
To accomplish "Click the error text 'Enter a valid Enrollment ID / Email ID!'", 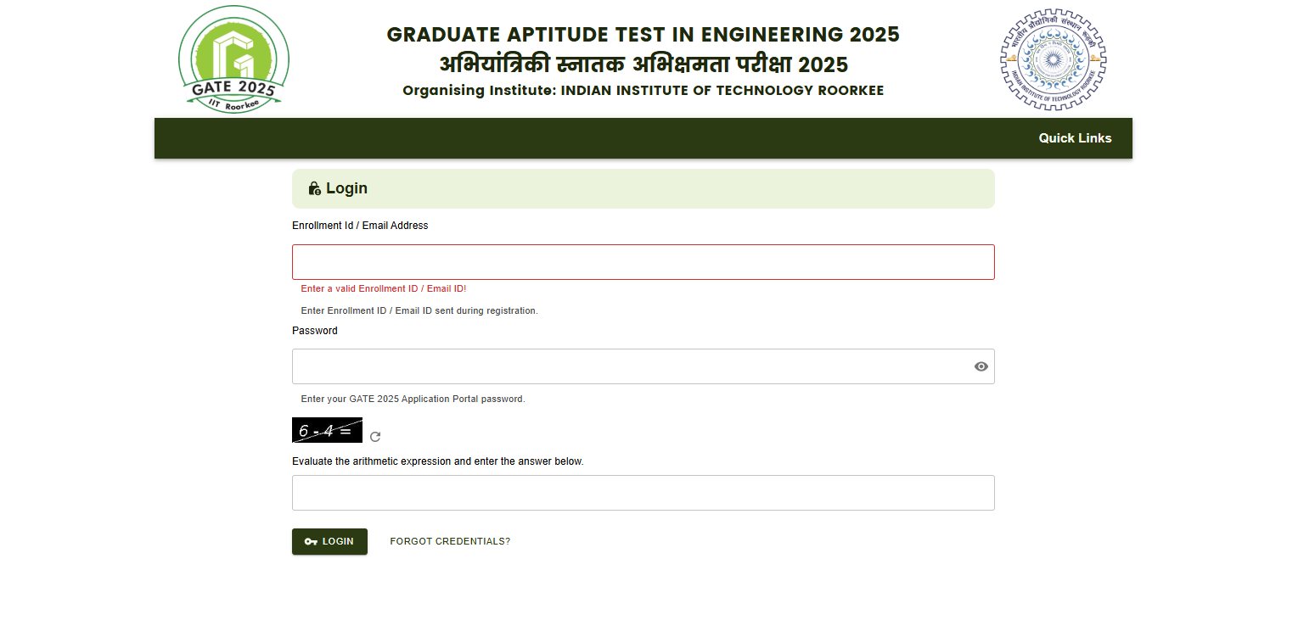I will pos(384,289).
